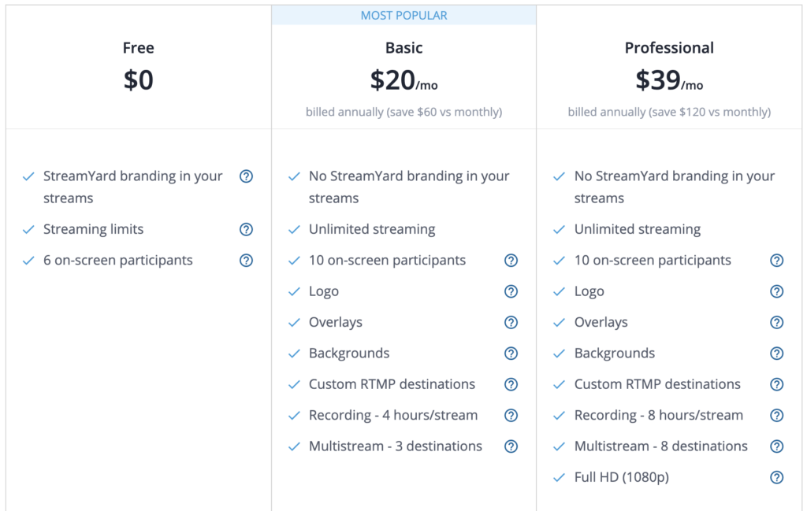Click help icon for Recording - 8 hours/stream

[776, 416]
